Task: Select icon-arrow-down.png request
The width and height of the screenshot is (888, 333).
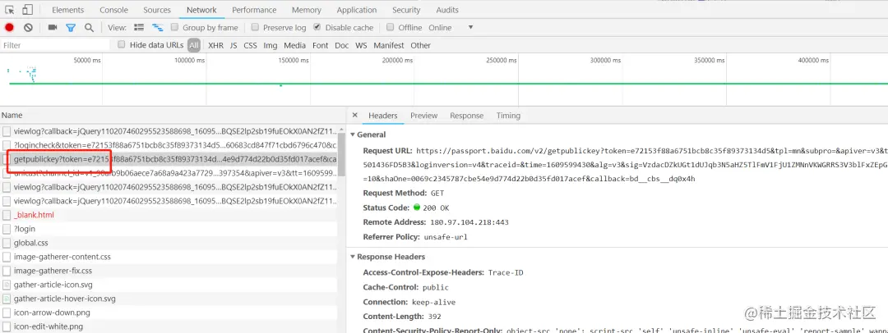Action: point(169,312)
